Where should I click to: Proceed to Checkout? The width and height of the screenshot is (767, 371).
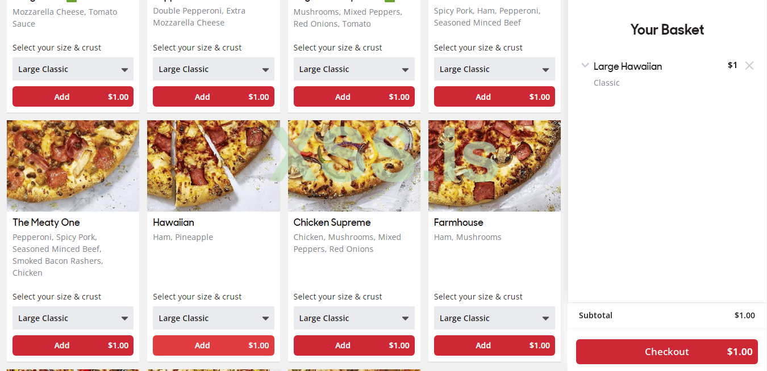[666, 352]
